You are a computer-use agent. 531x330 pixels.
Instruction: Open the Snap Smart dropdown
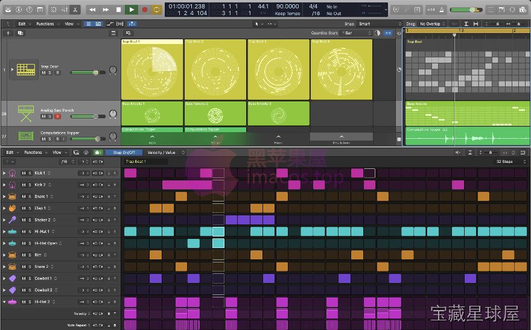(380, 24)
